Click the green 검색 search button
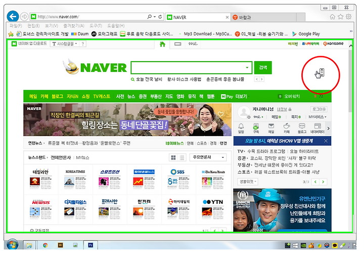The width and height of the screenshot is (364, 255). click(x=263, y=68)
